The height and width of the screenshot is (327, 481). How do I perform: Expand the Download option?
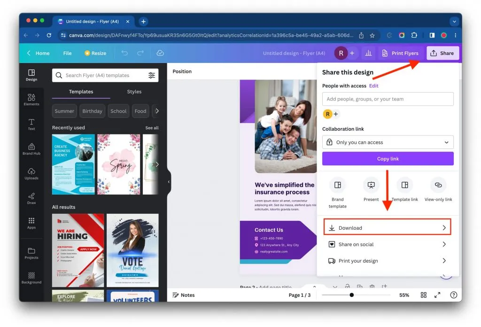387,227
